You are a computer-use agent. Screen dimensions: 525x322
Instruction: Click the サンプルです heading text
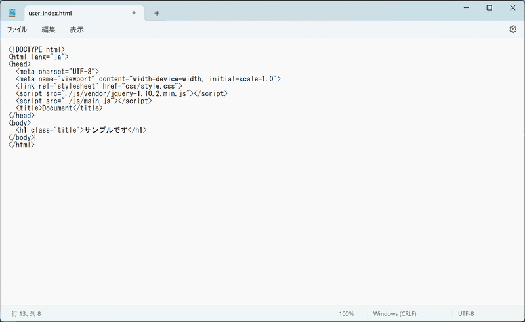106,130
